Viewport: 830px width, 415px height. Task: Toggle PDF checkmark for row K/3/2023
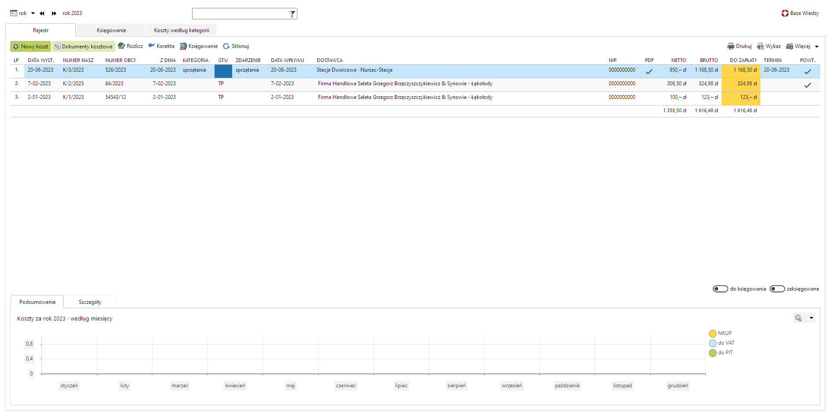(649, 71)
